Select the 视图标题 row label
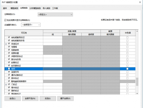Screen dimensions: 143x108 [x=15, y=53]
